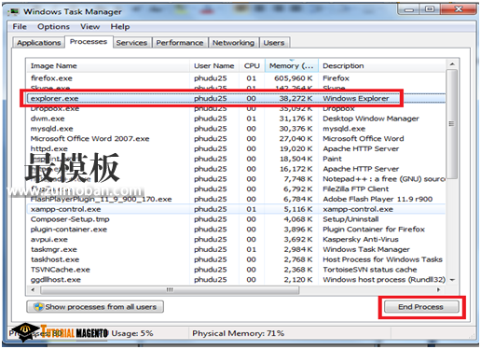This screenshot has width=481, height=349.
Task: Select Microsoft Office Word 2007.exe process
Action: (x=236, y=138)
